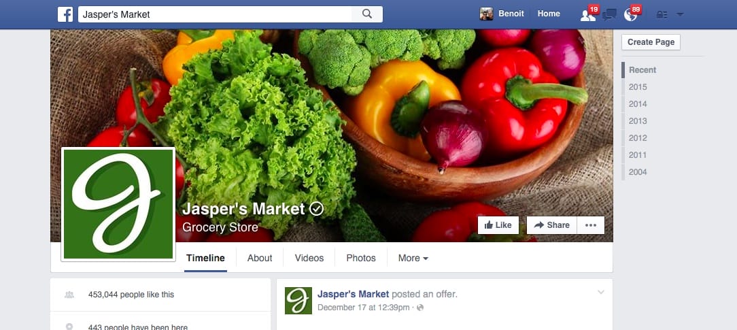Jump to 2013 in the timeline
The width and height of the screenshot is (737, 330).
[x=638, y=121]
